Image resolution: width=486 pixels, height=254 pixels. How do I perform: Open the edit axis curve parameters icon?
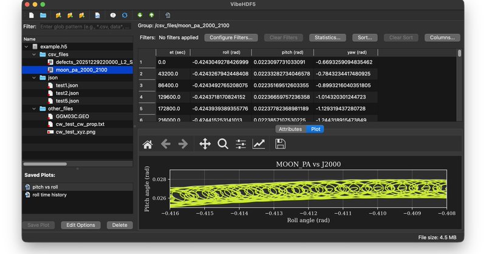pos(259,144)
